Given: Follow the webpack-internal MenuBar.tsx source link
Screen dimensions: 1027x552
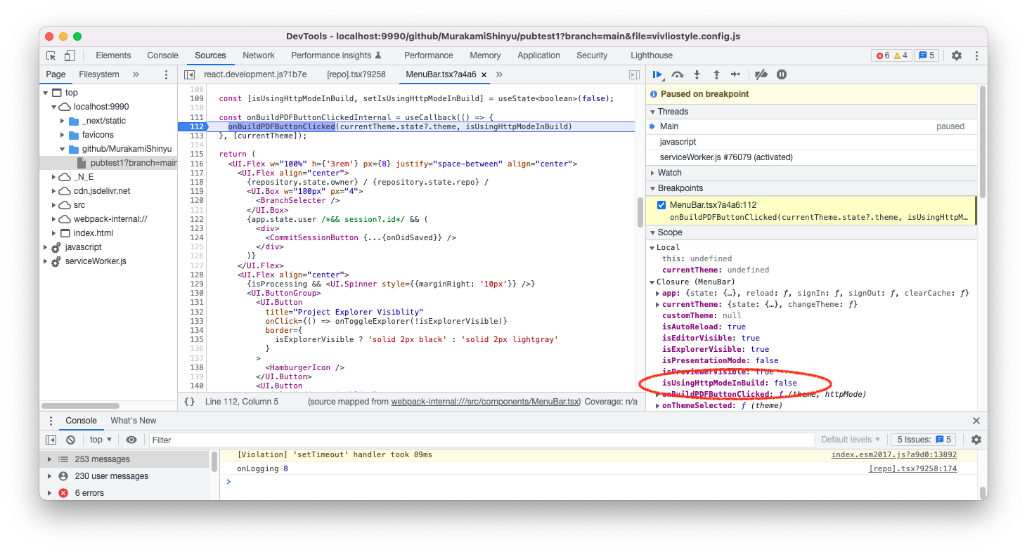Looking at the screenshot, I should [x=486, y=402].
